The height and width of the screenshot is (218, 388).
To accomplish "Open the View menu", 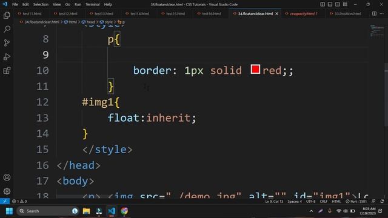I will pos(56,4).
